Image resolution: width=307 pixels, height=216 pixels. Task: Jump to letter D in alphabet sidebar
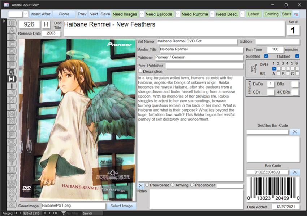click(12, 51)
